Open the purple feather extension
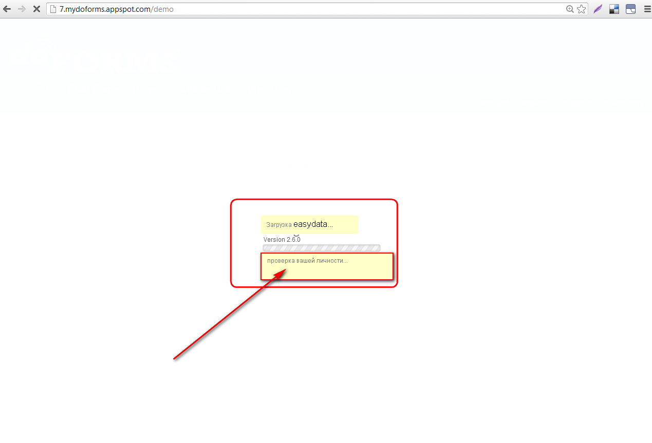This screenshot has height=443, width=652. click(598, 9)
